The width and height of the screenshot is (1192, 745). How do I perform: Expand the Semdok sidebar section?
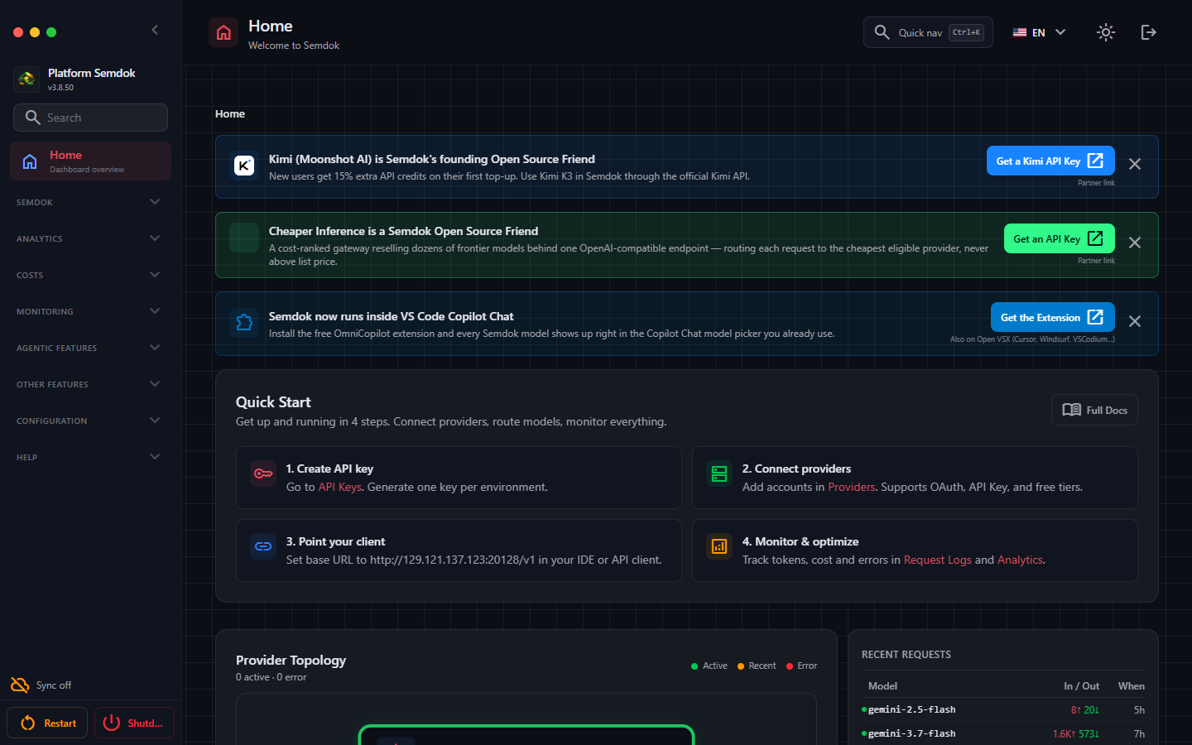pyautogui.click(x=89, y=202)
